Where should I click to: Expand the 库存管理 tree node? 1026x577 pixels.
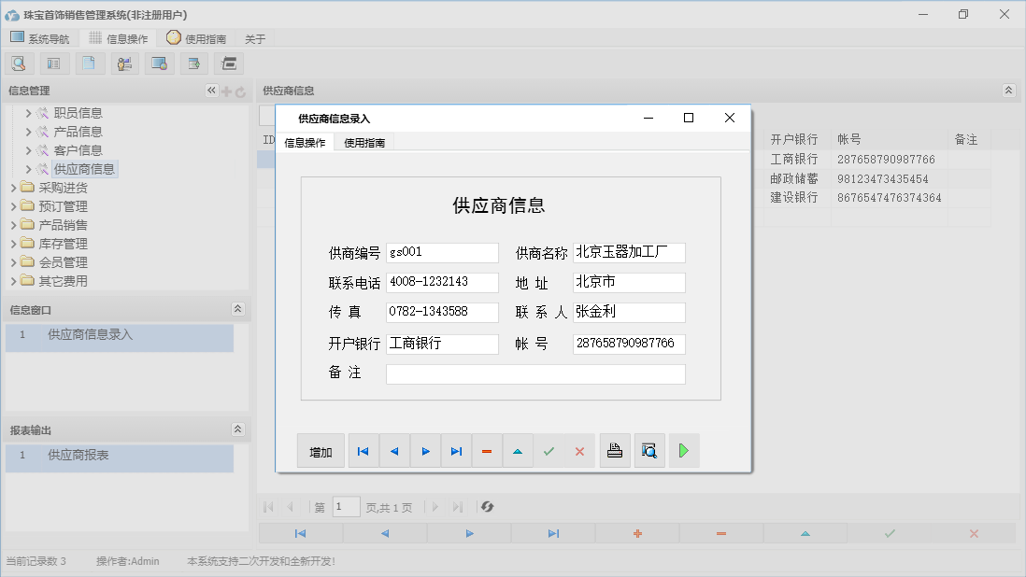point(14,244)
